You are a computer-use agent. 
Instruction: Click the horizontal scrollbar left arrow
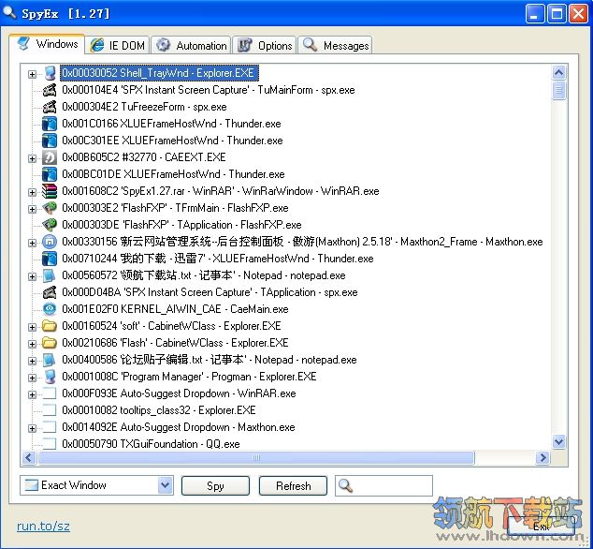[30, 458]
